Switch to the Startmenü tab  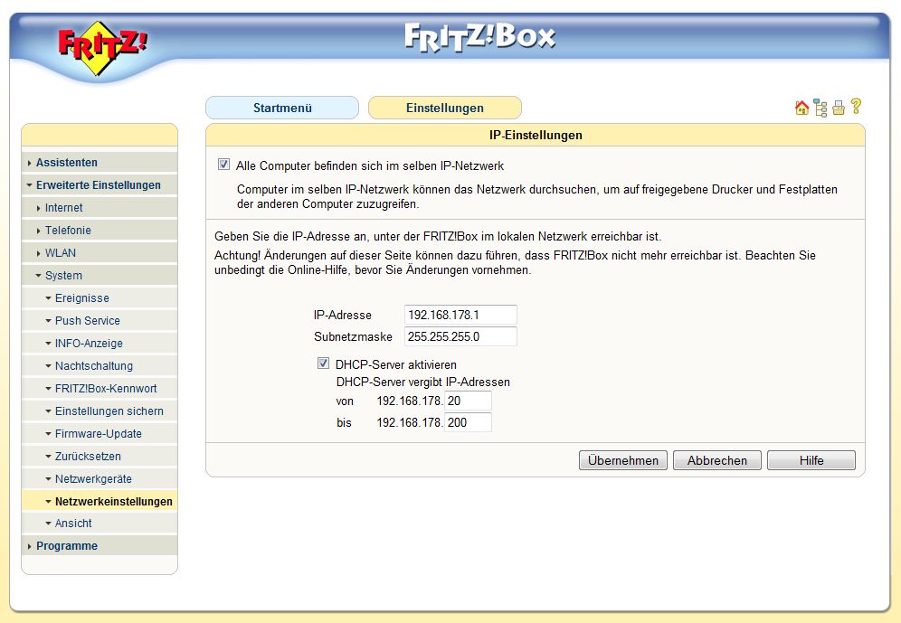(282, 108)
